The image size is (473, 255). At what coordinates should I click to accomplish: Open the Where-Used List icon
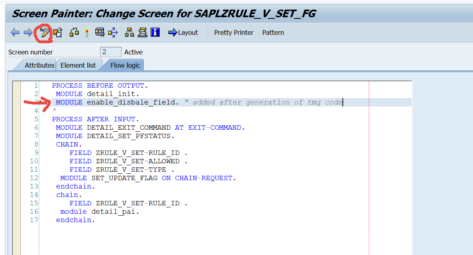point(113,32)
